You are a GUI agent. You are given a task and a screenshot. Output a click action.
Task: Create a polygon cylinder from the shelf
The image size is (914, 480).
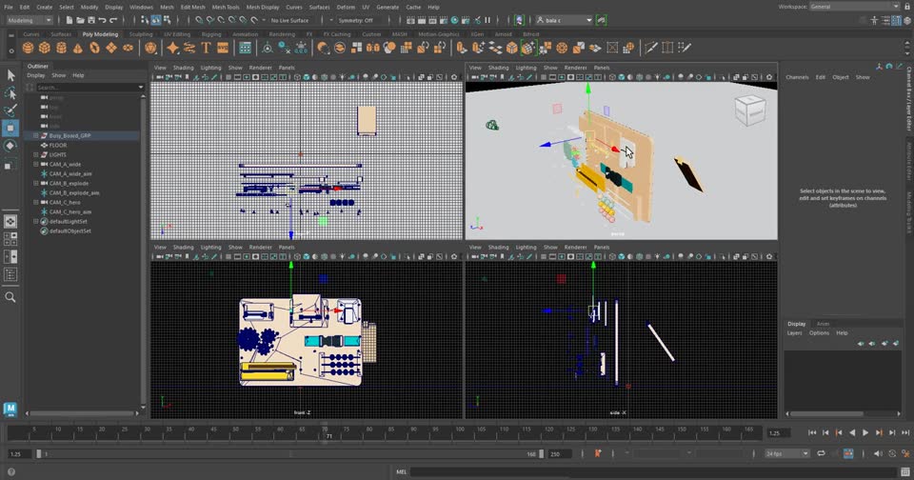pyautogui.click(x=61, y=48)
